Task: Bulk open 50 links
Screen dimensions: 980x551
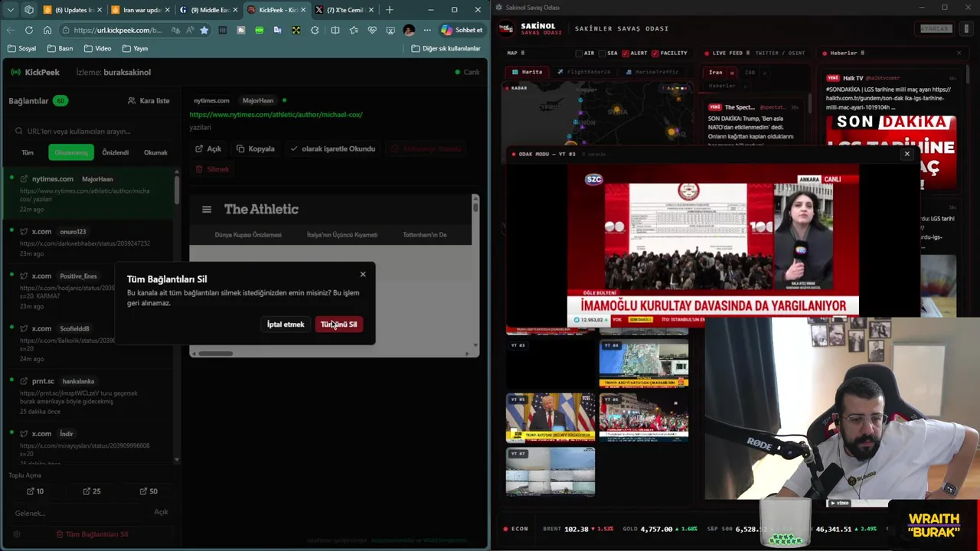Action: click(x=149, y=491)
